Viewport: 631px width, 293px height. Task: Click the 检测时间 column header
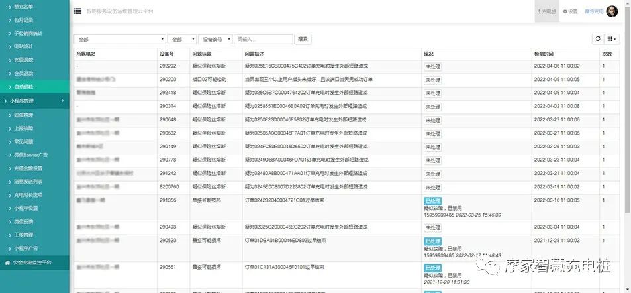[546, 53]
